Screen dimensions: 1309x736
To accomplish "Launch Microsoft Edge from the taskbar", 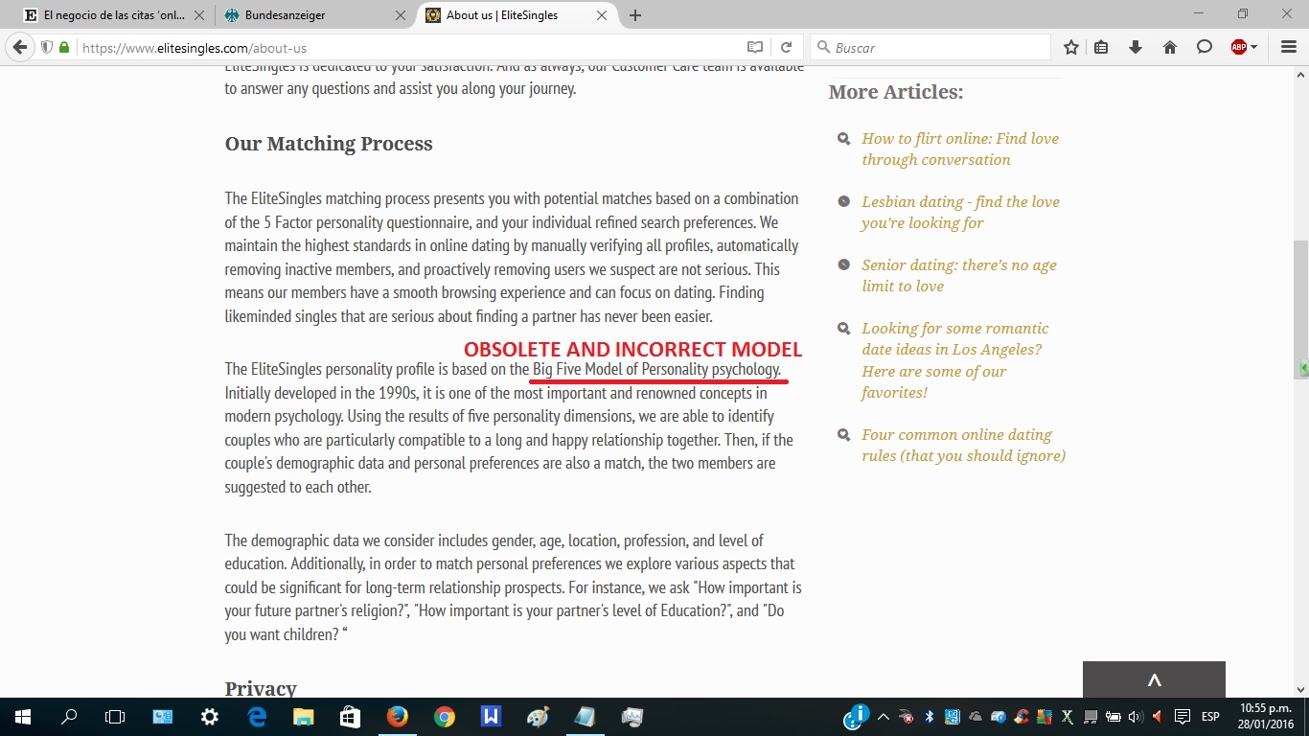I will click(257, 717).
